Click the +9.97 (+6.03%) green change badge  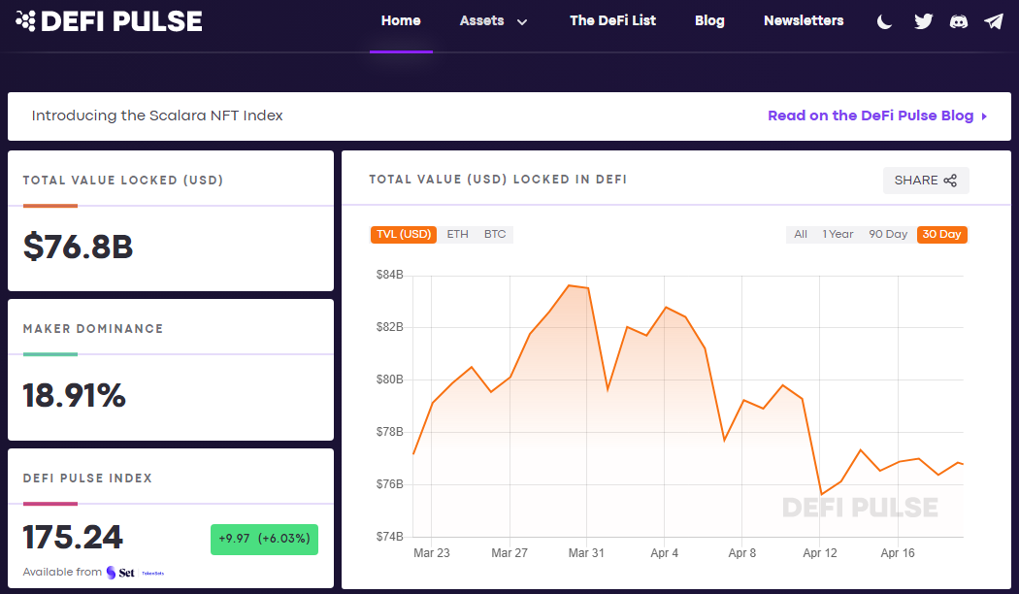tap(265, 540)
